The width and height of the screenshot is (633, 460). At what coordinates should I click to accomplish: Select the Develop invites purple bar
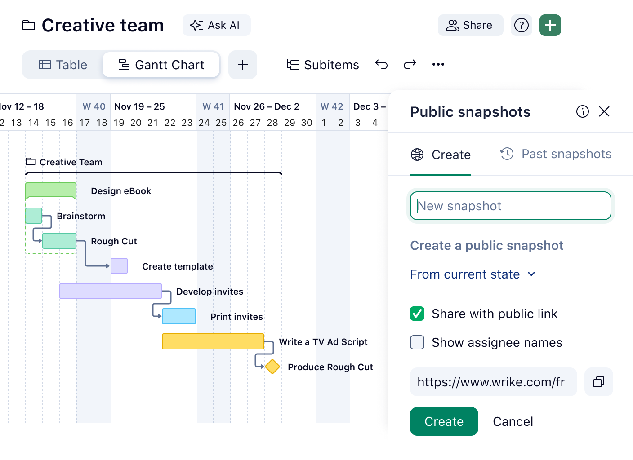(x=111, y=291)
